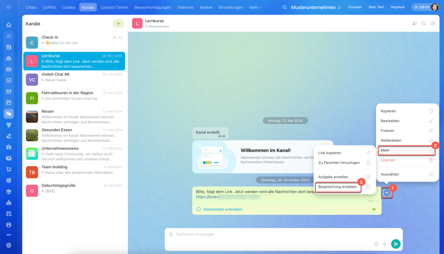The width and height of the screenshot is (444, 254).
Task: Toggle the channel side panel icon
Action: point(433,24)
